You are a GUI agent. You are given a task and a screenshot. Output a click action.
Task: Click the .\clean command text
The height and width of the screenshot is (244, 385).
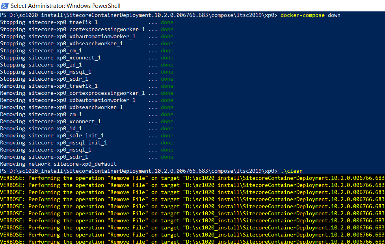pyautogui.click(x=292, y=171)
